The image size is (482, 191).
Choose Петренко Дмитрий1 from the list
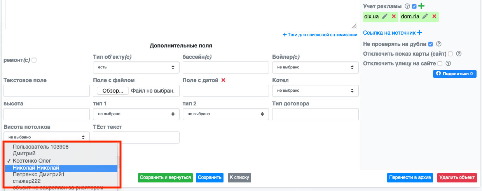point(61,175)
